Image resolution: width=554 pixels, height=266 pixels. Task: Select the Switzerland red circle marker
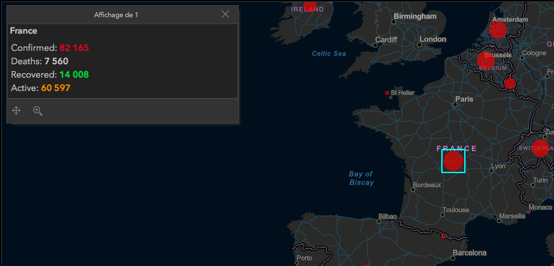pyautogui.click(x=540, y=148)
